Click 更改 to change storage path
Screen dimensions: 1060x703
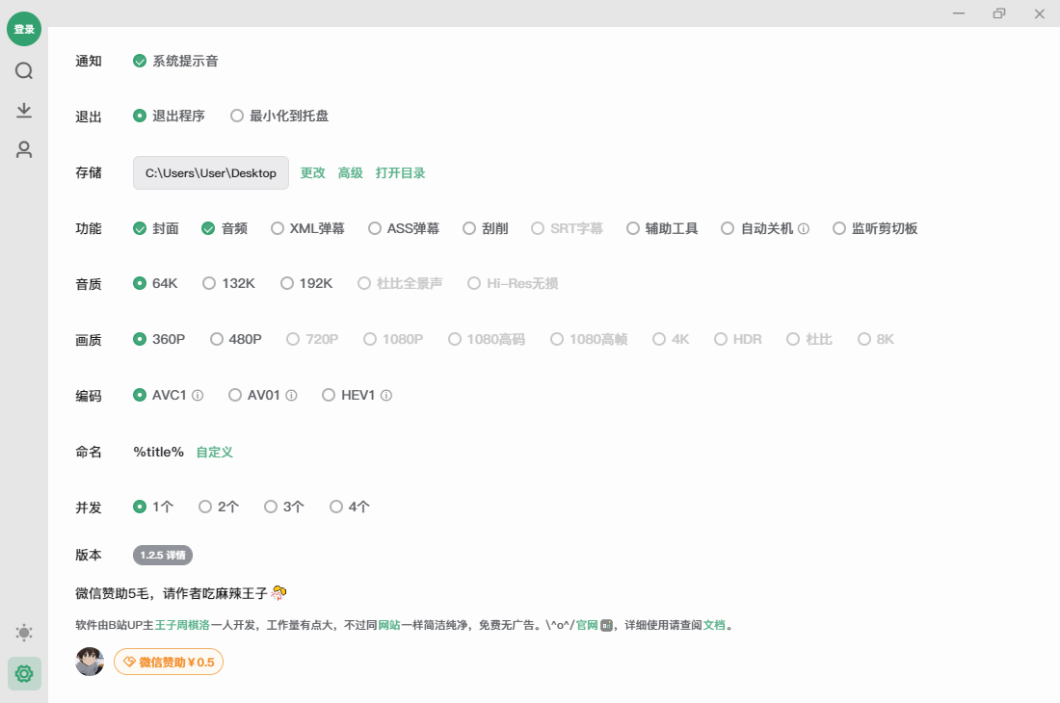pos(313,173)
